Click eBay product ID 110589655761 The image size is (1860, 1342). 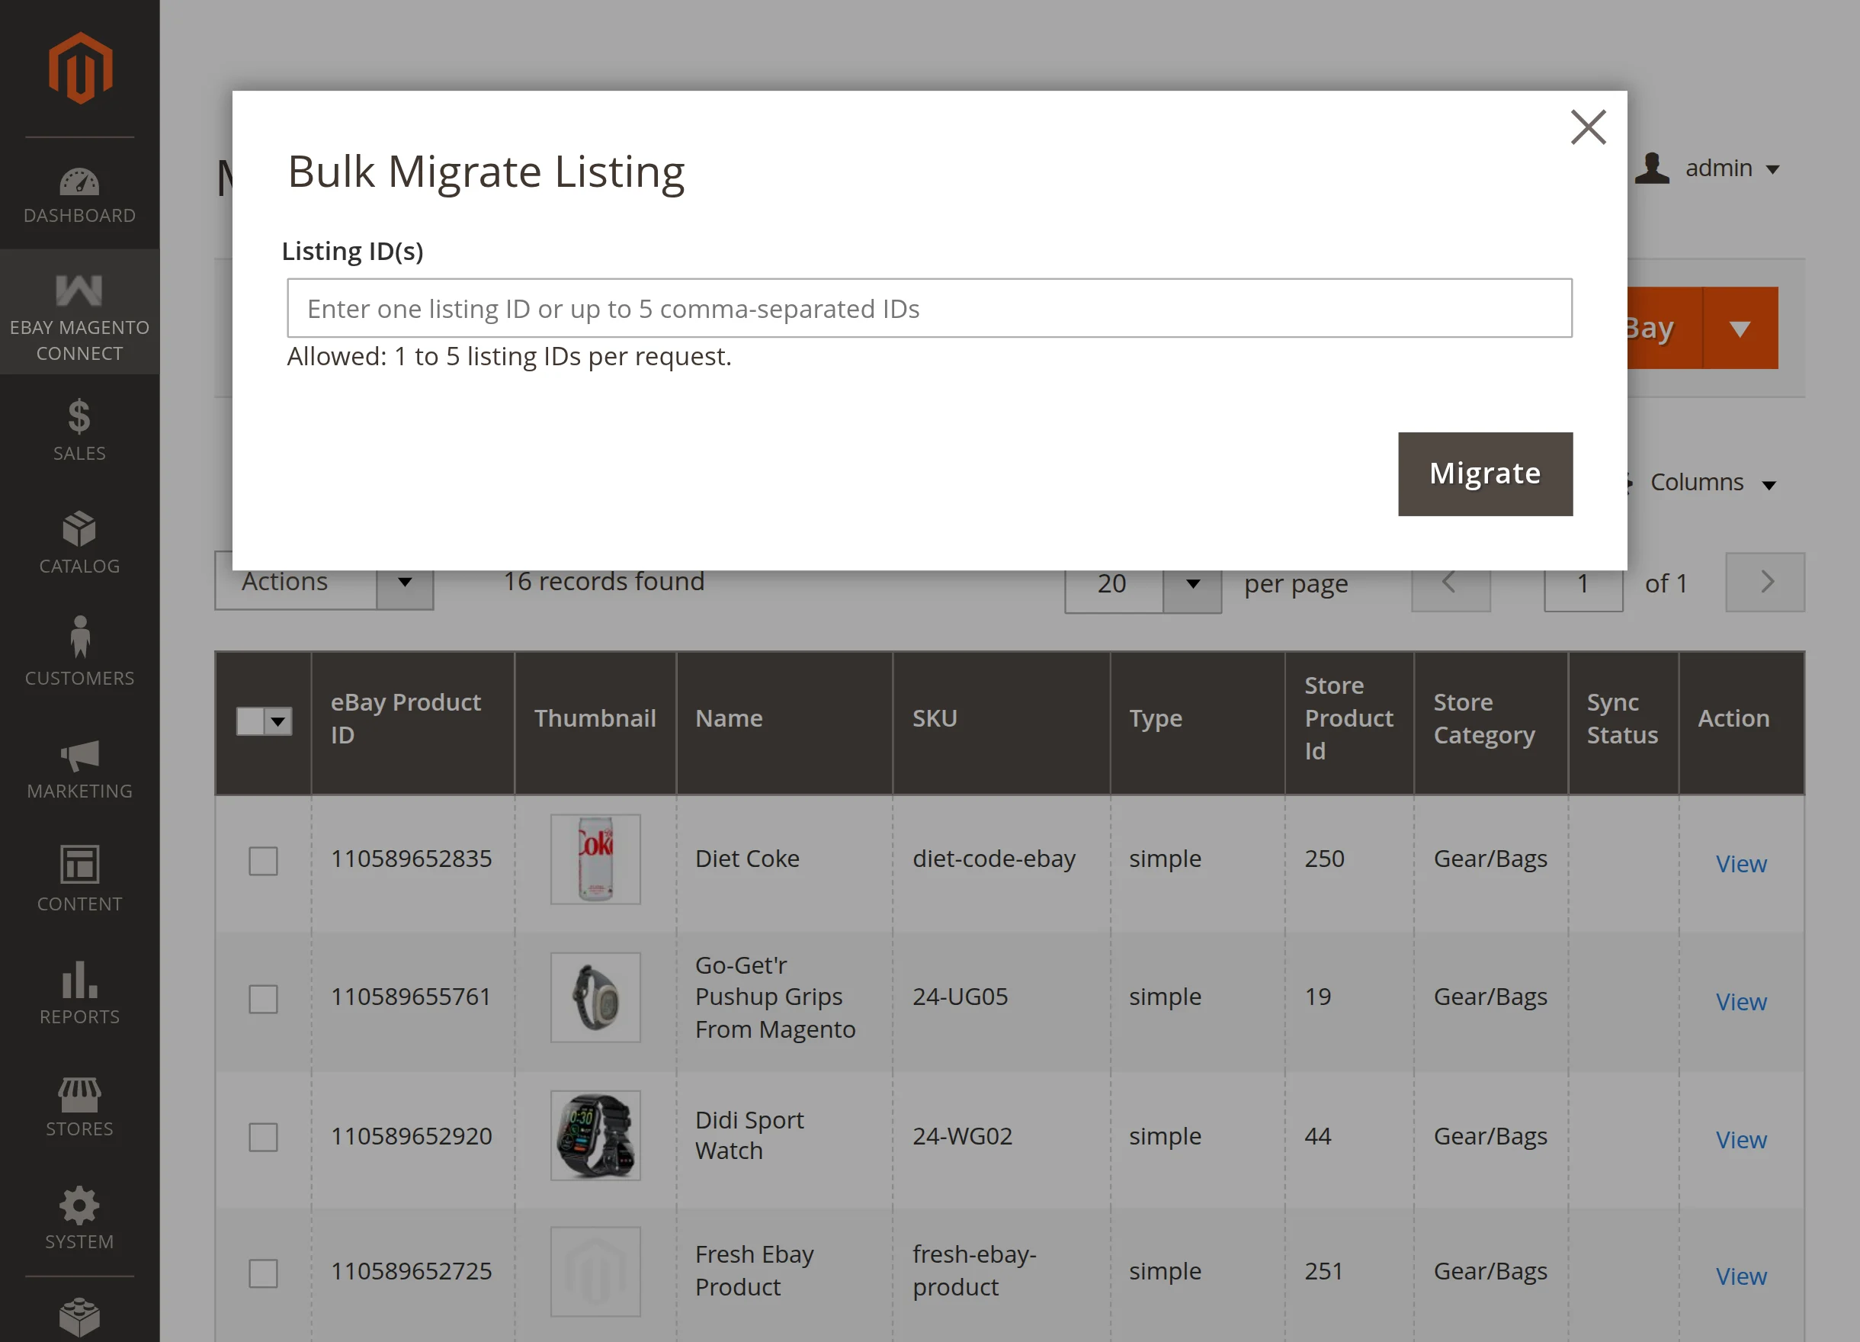[411, 997]
